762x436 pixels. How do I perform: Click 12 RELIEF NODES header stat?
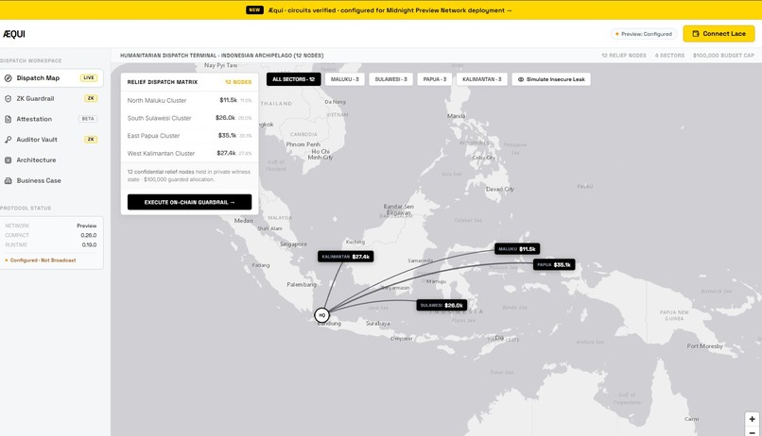tap(624, 56)
